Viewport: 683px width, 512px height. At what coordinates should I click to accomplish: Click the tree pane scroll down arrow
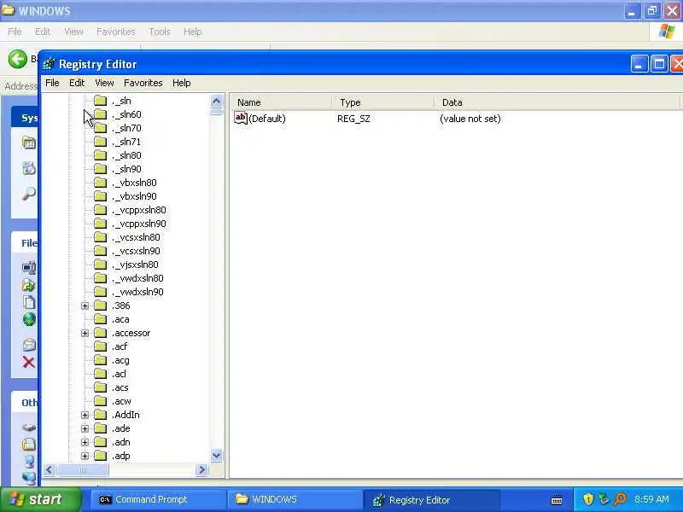[217, 456]
